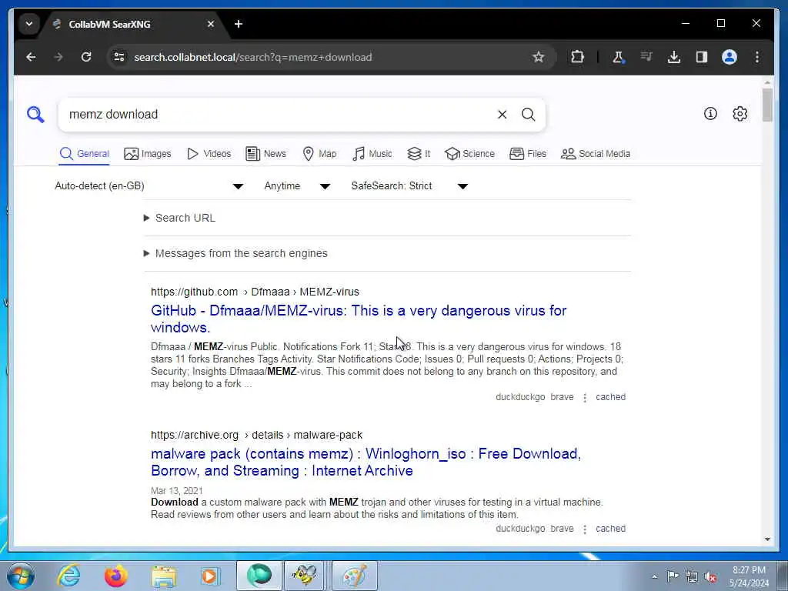Open more options dots for GitHub result

(x=585, y=398)
